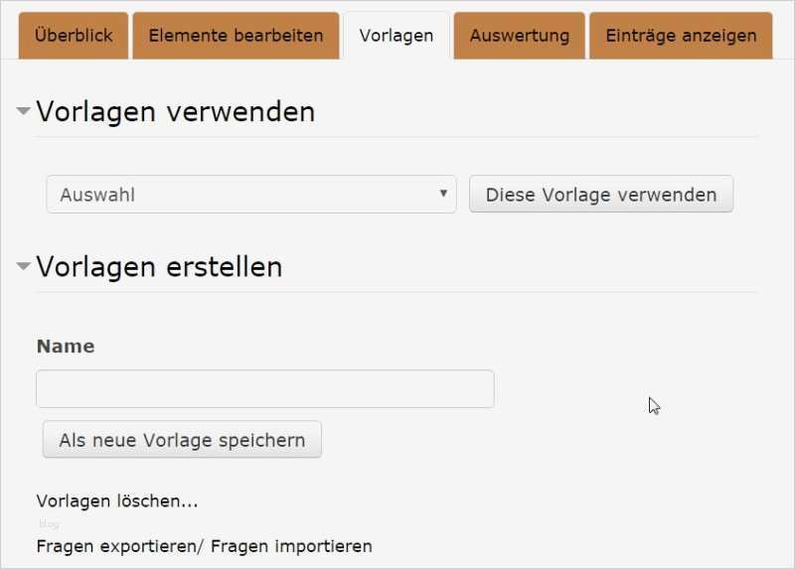Collapse the Vorlagen verwenden section triangle
The height and width of the screenshot is (569, 795).
coord(23,111)
